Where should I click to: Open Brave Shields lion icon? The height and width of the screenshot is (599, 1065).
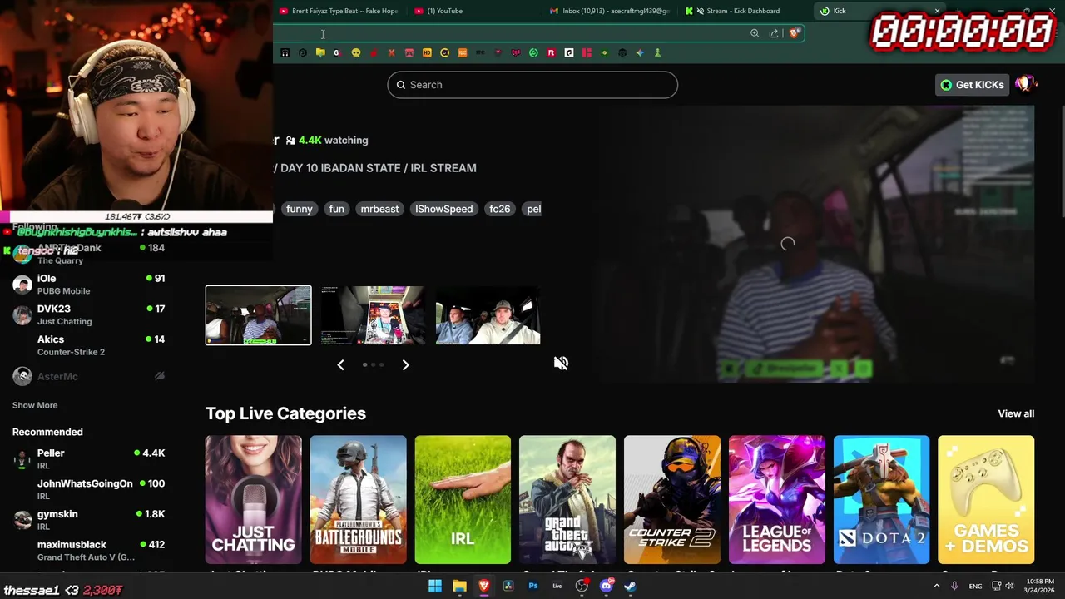click(x=795, y=33)
